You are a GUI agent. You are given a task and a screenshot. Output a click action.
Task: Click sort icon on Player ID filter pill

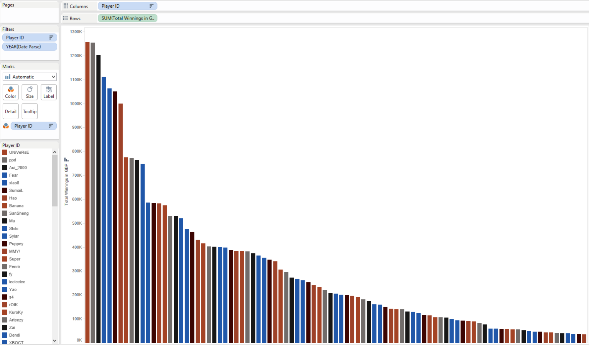click(x=51, y=38)
